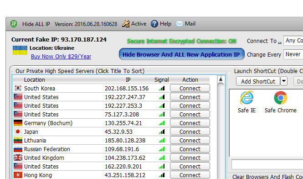Follow the Buy Now Only $29/Year link

pos(61,56)
